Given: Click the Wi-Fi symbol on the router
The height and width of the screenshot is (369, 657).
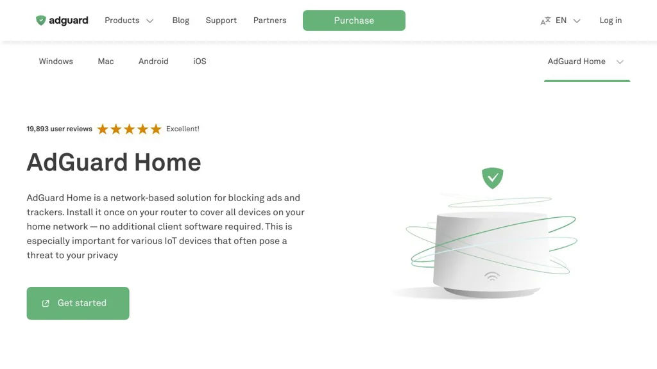Looking at the screenshot, I should point(492,276).
